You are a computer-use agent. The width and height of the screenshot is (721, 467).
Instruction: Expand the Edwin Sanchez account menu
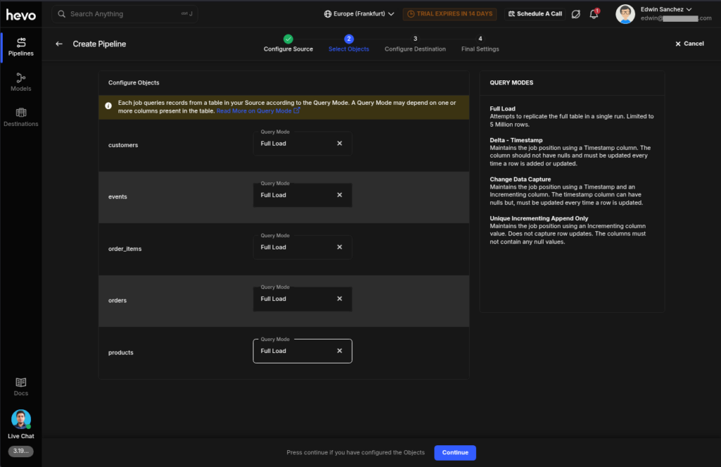point(666,9)
